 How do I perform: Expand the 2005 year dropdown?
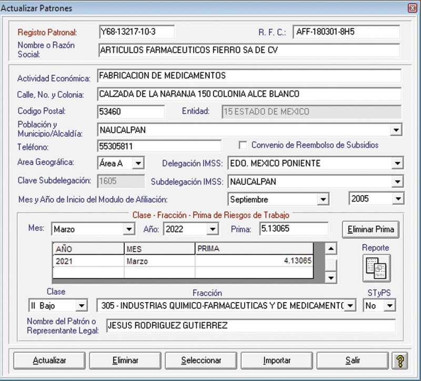pyautogui.click(x=398, y=199)
